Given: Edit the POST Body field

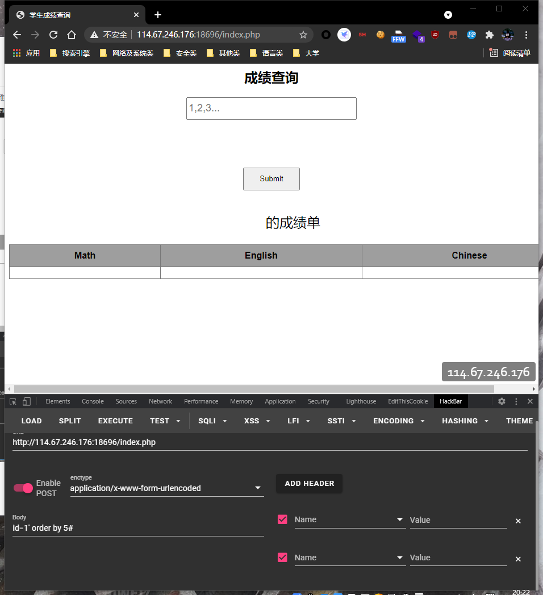Looking at the screenshot, I should click(138, 528).
